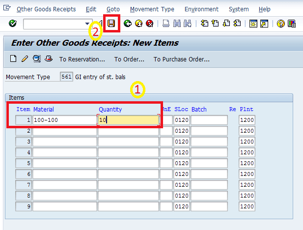Screen dimensions: 303x230
Task: Expand the command field dropdown arrow
Action: pyautogui.click(x=87, y=24)
